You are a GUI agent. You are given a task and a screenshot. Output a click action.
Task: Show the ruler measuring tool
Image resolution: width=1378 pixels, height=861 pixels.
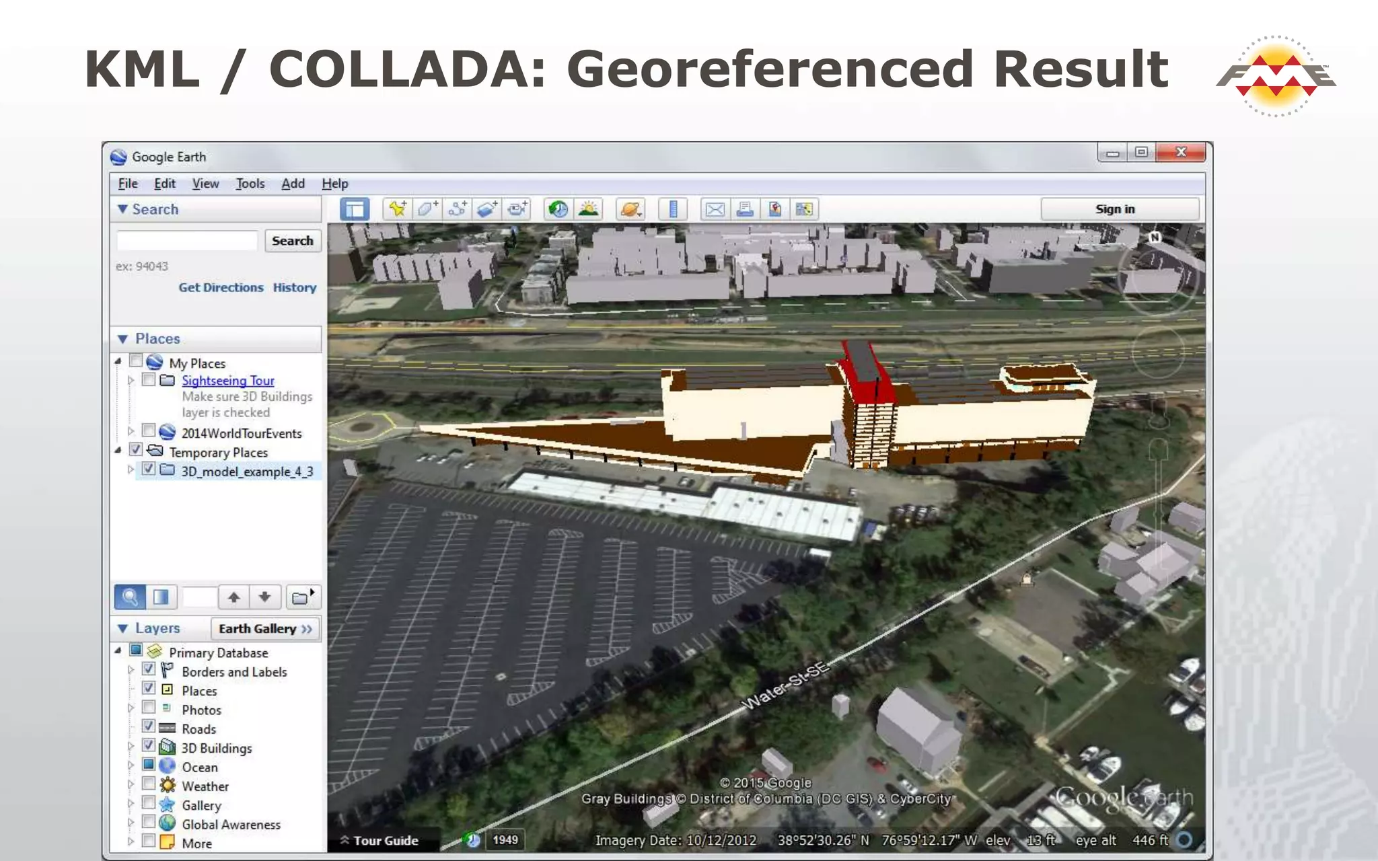tap(673, 209)
